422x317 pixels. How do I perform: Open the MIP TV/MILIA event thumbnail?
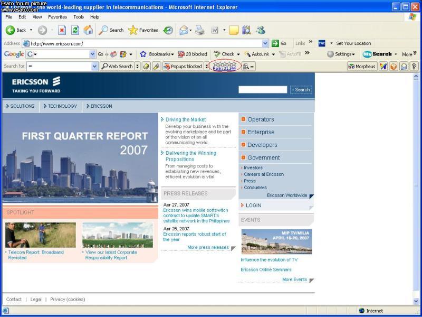(x=276, y=241)
